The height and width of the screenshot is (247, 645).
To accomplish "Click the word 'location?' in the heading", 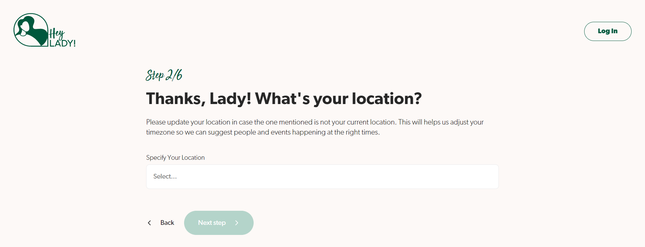I will (386, 99).
